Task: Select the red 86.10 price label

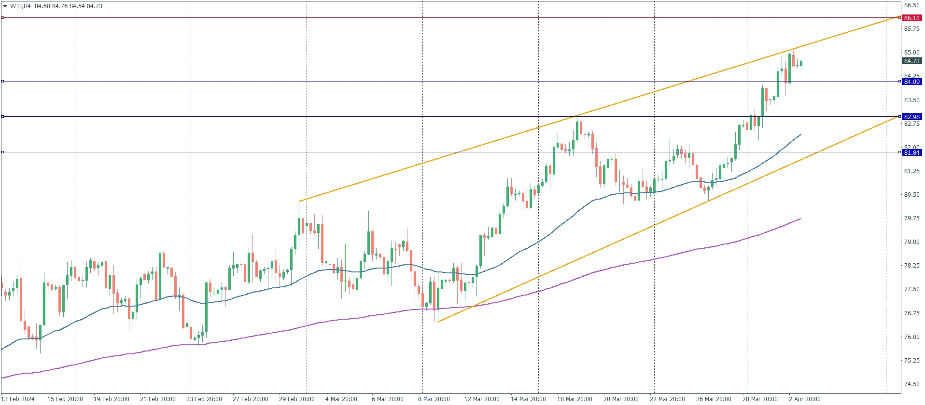Action: [911, 18]
